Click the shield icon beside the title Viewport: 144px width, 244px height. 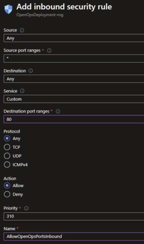point(8,9)
